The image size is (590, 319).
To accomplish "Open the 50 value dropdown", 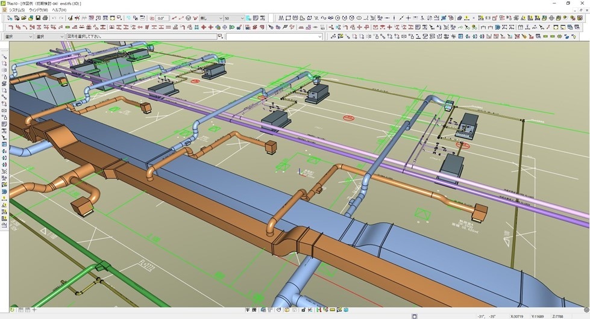I will [x=234, y=18].
